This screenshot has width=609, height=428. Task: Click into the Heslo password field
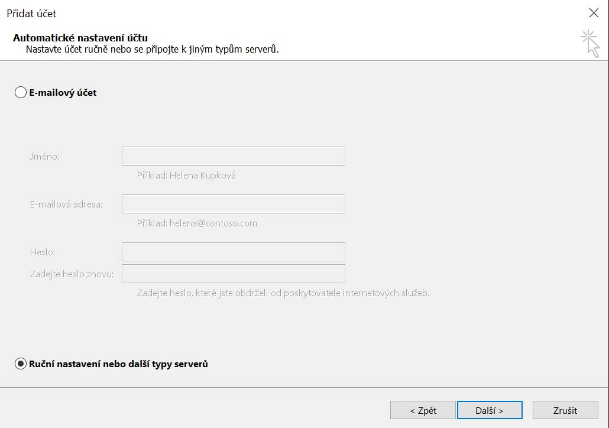click(x=233, y=252)
